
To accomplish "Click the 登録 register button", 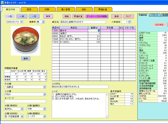I will [x=116, y=16].
